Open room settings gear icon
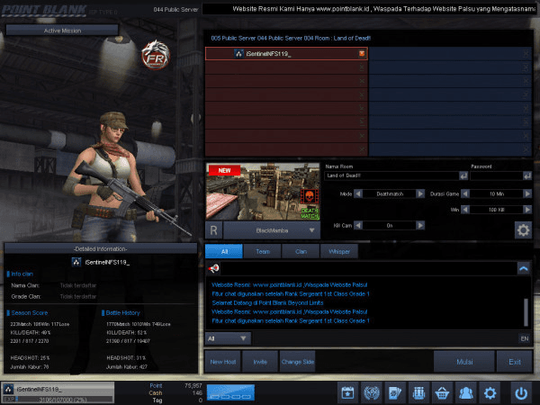 (522, 229)
